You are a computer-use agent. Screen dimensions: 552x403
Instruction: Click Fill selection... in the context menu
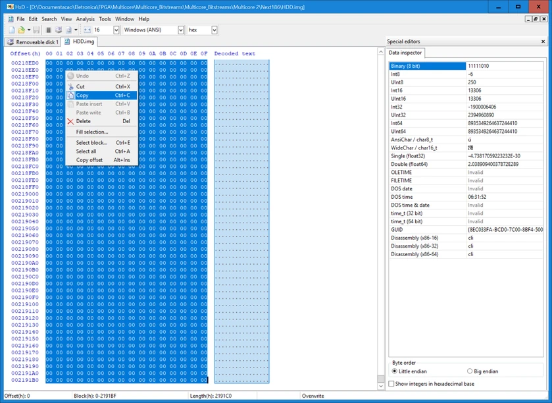click(x=92, y=132)
